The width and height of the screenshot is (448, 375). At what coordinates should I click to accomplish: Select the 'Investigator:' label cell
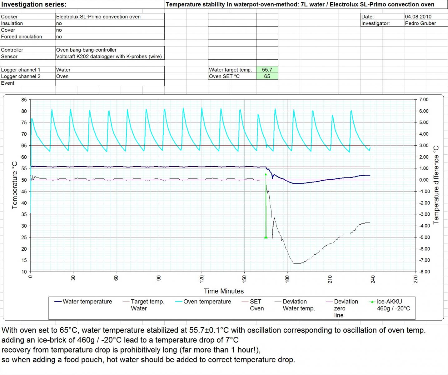382,23
